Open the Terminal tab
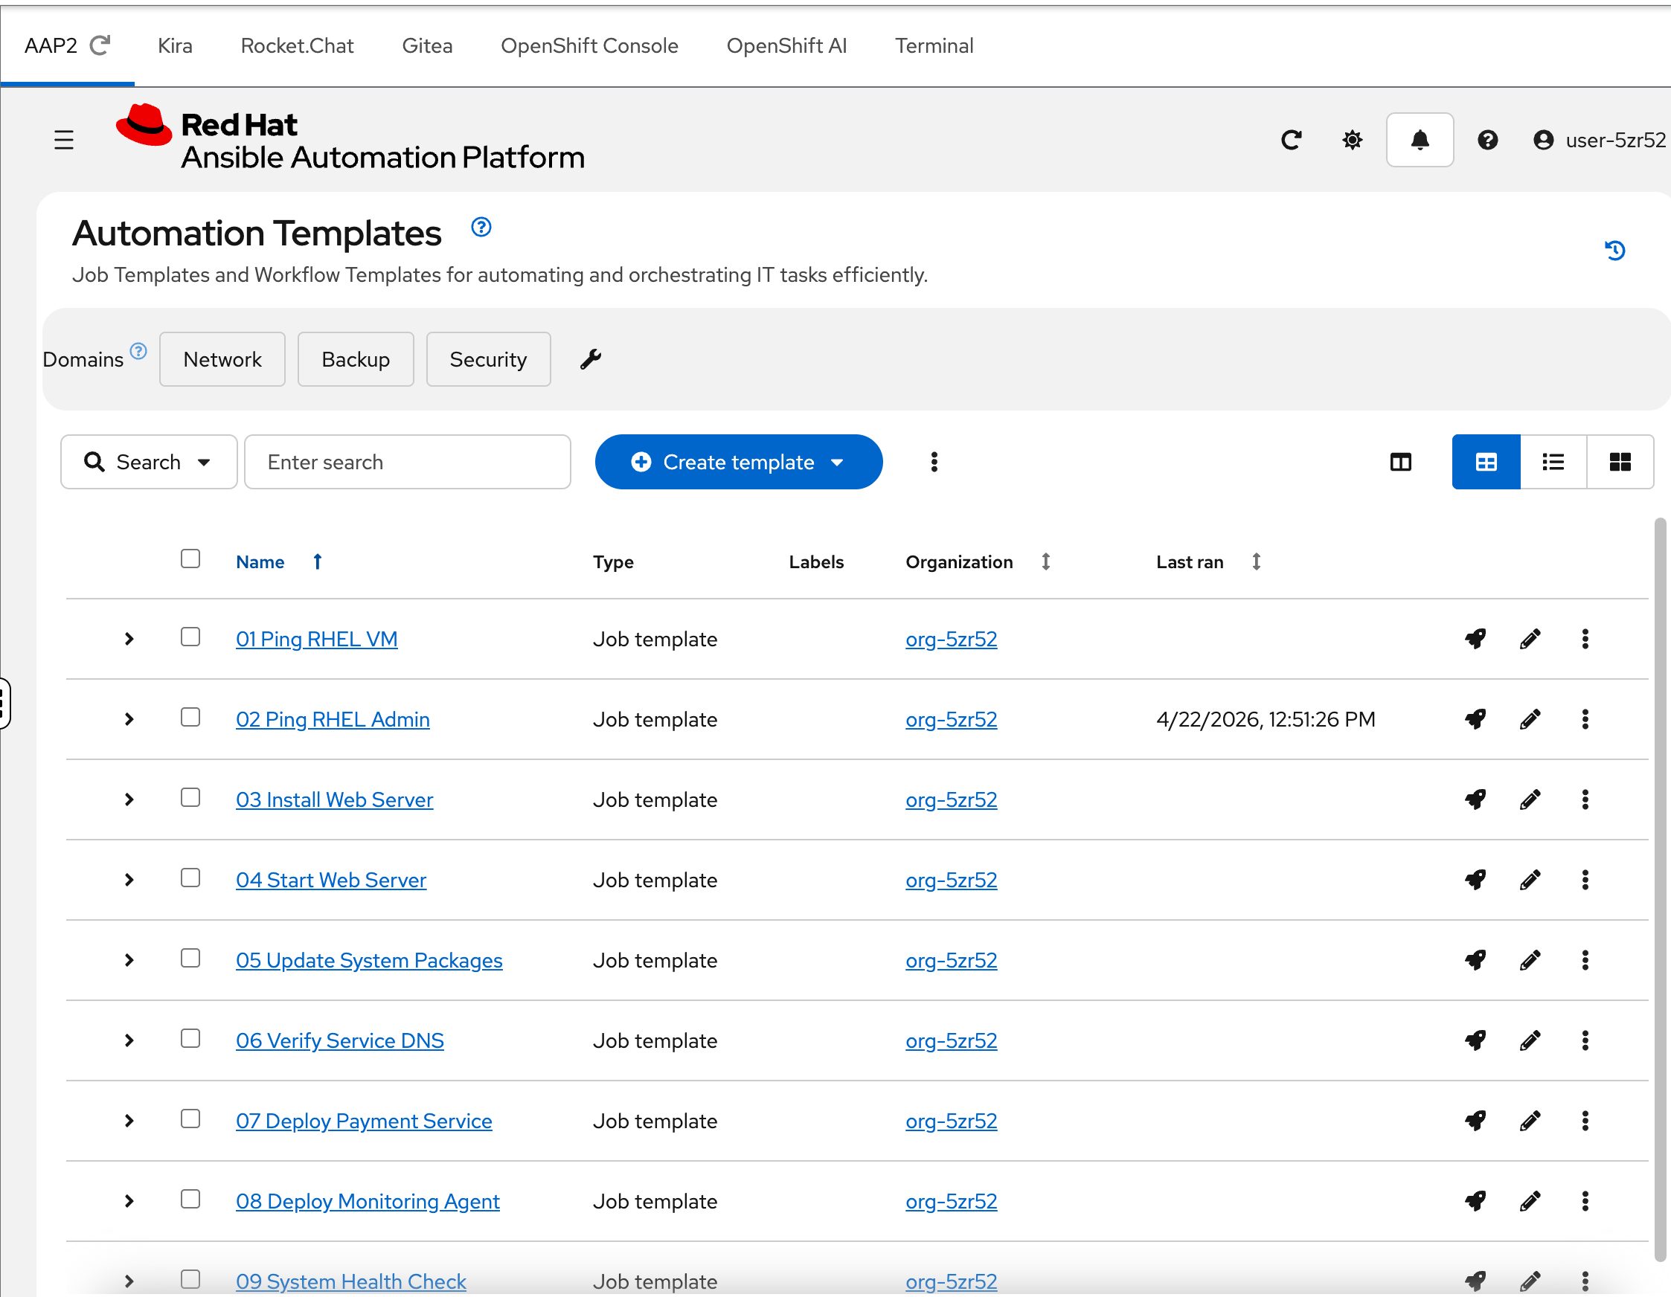 point(934,46)
